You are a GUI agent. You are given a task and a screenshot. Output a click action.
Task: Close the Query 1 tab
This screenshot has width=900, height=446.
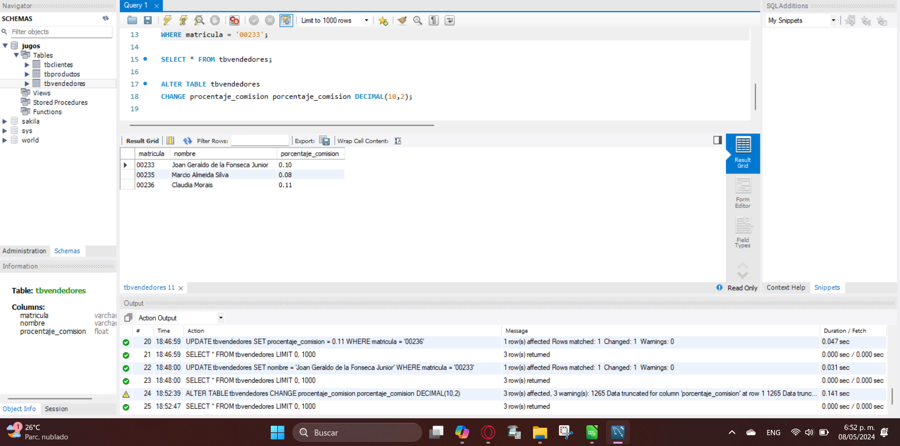(x=157, y=6)
